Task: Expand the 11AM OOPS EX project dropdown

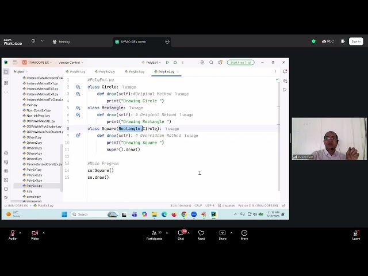Action: [37, 63]
